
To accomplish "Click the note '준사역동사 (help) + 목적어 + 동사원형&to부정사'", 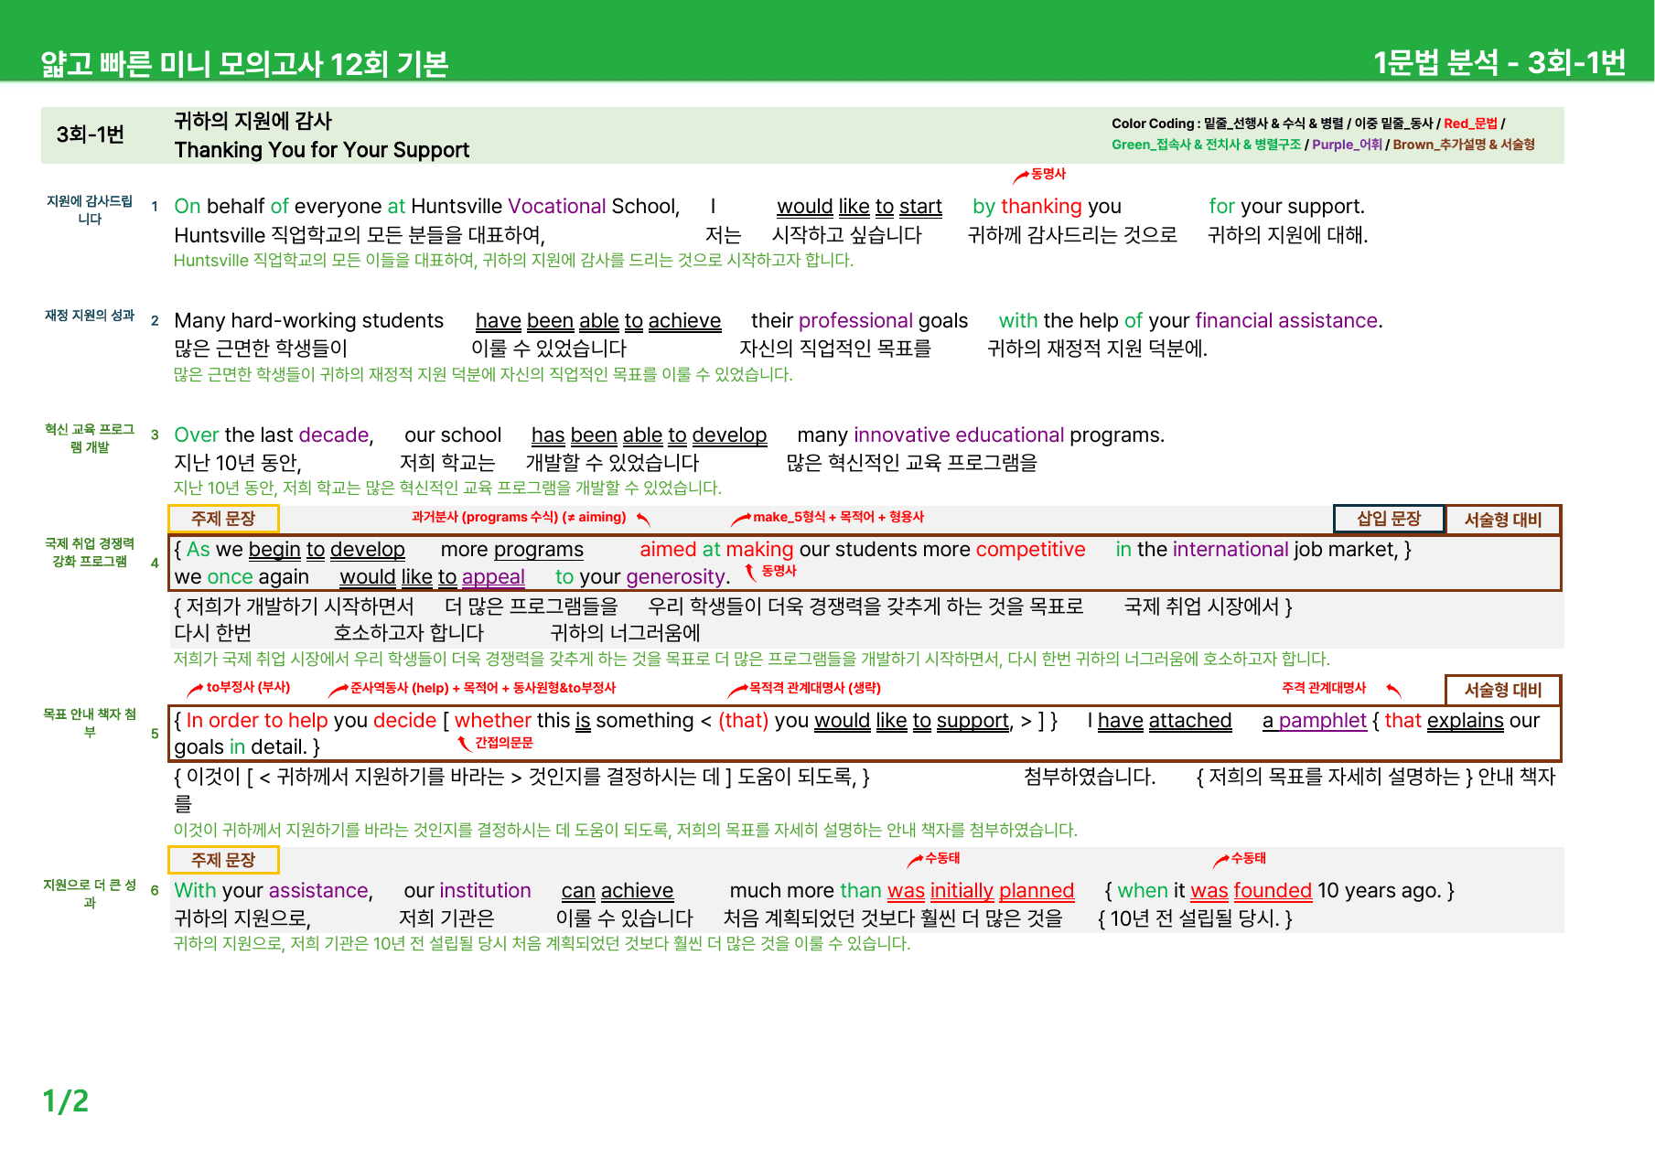I will pos(483,688).
